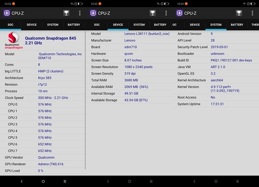The height and width of the screenshot is (187, 259).
Task: Tap the Wi-Fi status icon in the first panel
Action: pyautogui.click(x=72, y=4)
